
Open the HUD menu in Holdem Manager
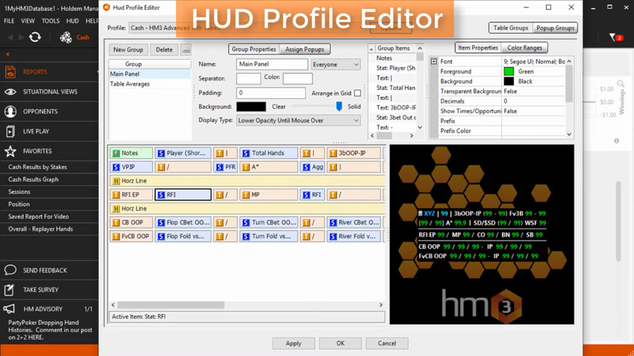(72, 21)
